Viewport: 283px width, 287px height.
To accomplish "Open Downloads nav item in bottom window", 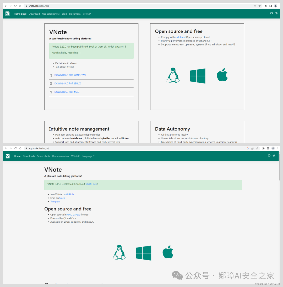I will coord(29,156).
